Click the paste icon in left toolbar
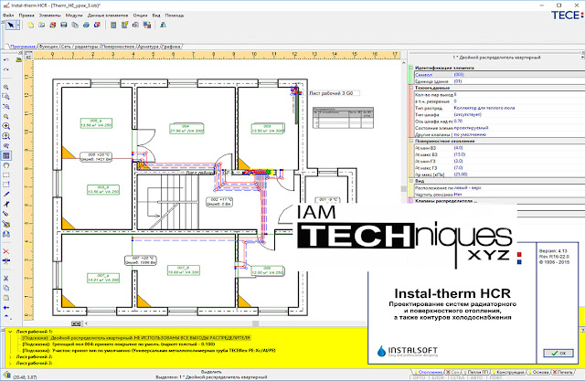Image resolution: width=585 pixels, height=381 pixels. (x=6, y=298)
